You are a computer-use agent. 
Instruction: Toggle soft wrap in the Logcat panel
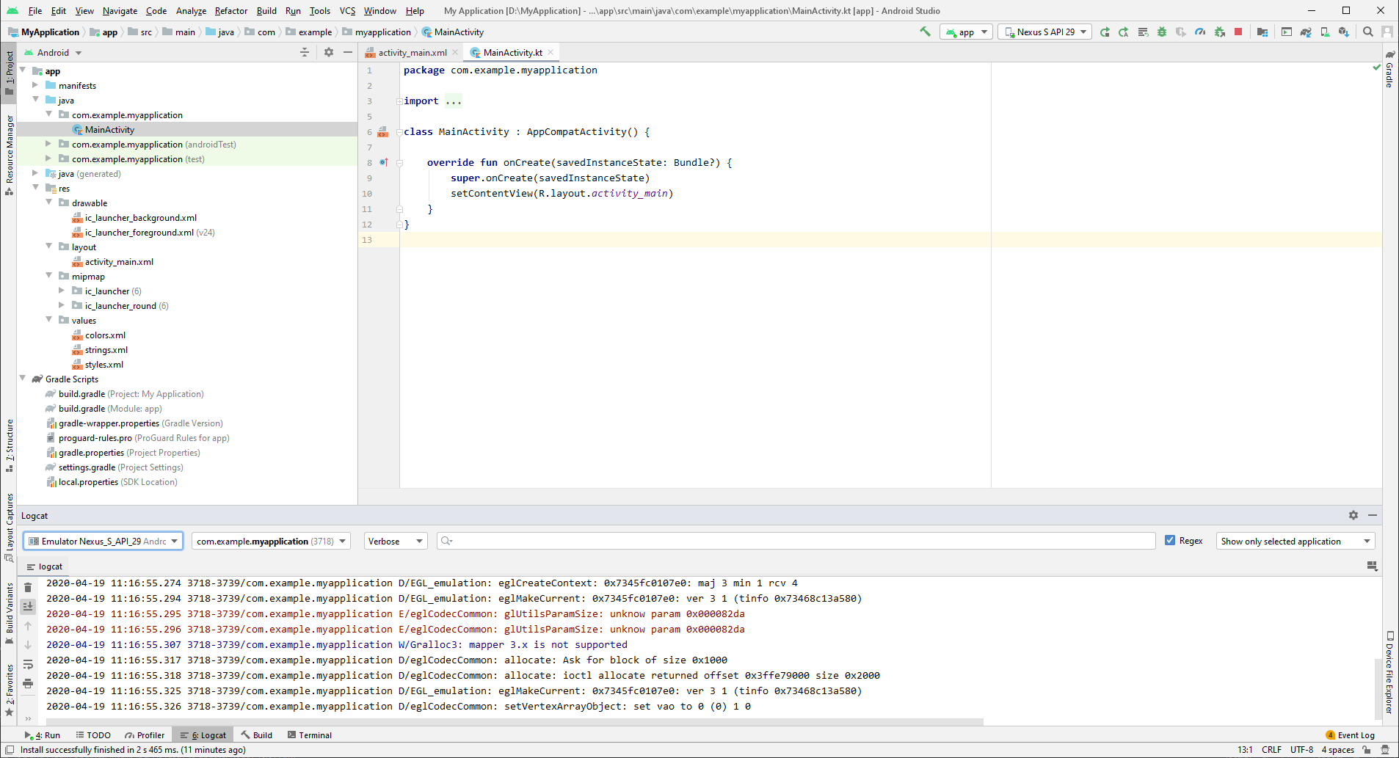(x=28, y=664)
